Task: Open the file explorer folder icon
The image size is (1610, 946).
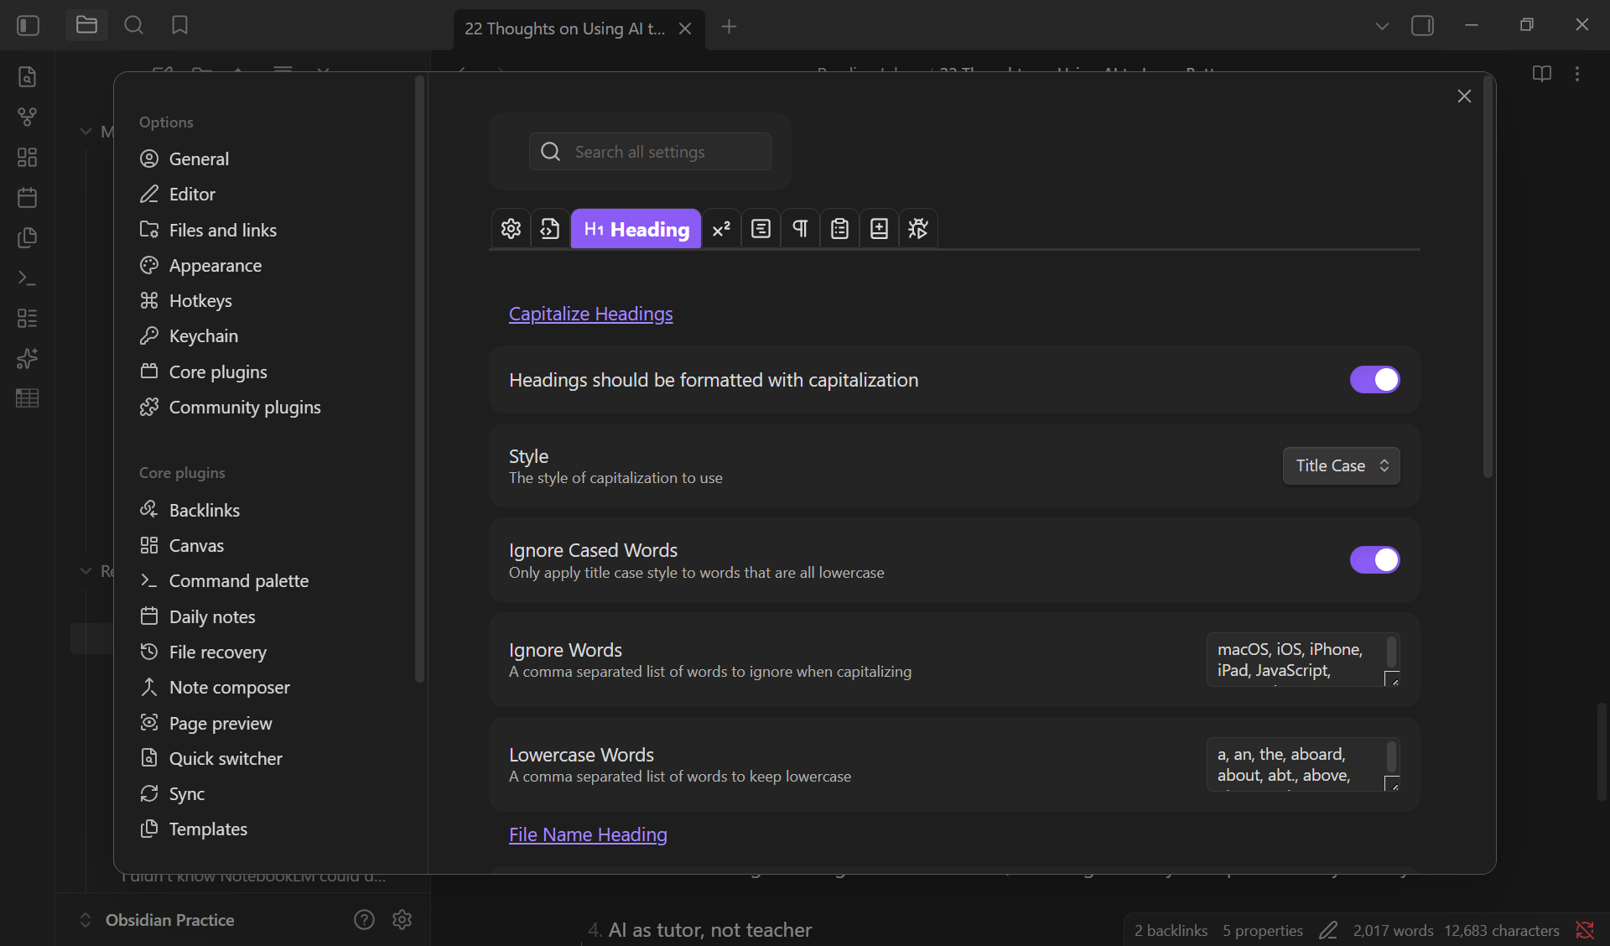Action: coord(86,26)
